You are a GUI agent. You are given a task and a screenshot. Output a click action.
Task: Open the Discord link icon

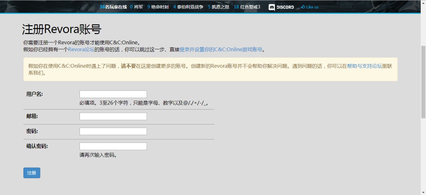coord(281,7)
